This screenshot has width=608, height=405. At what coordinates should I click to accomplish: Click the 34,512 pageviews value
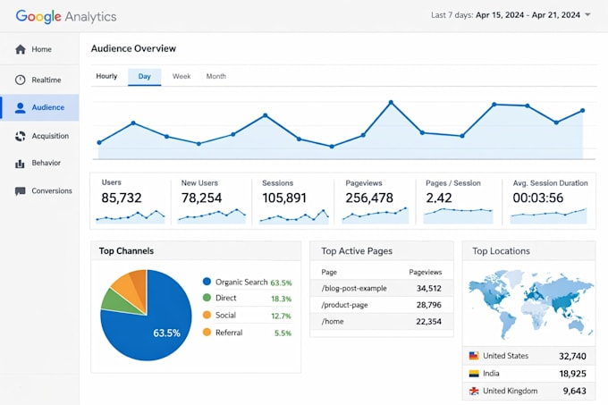[x=429, y=289]
